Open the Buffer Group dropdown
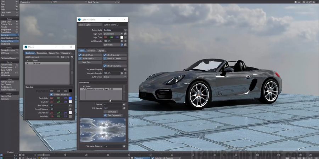The image size is (319, 159). (x=115, y=77)
